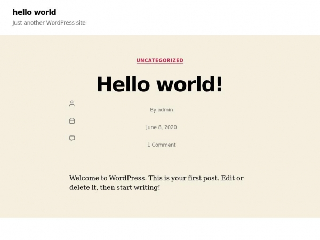Viewport: 320px width, 240px height.
Task: Open the June 8, 2020 date link
Action: 162,127
